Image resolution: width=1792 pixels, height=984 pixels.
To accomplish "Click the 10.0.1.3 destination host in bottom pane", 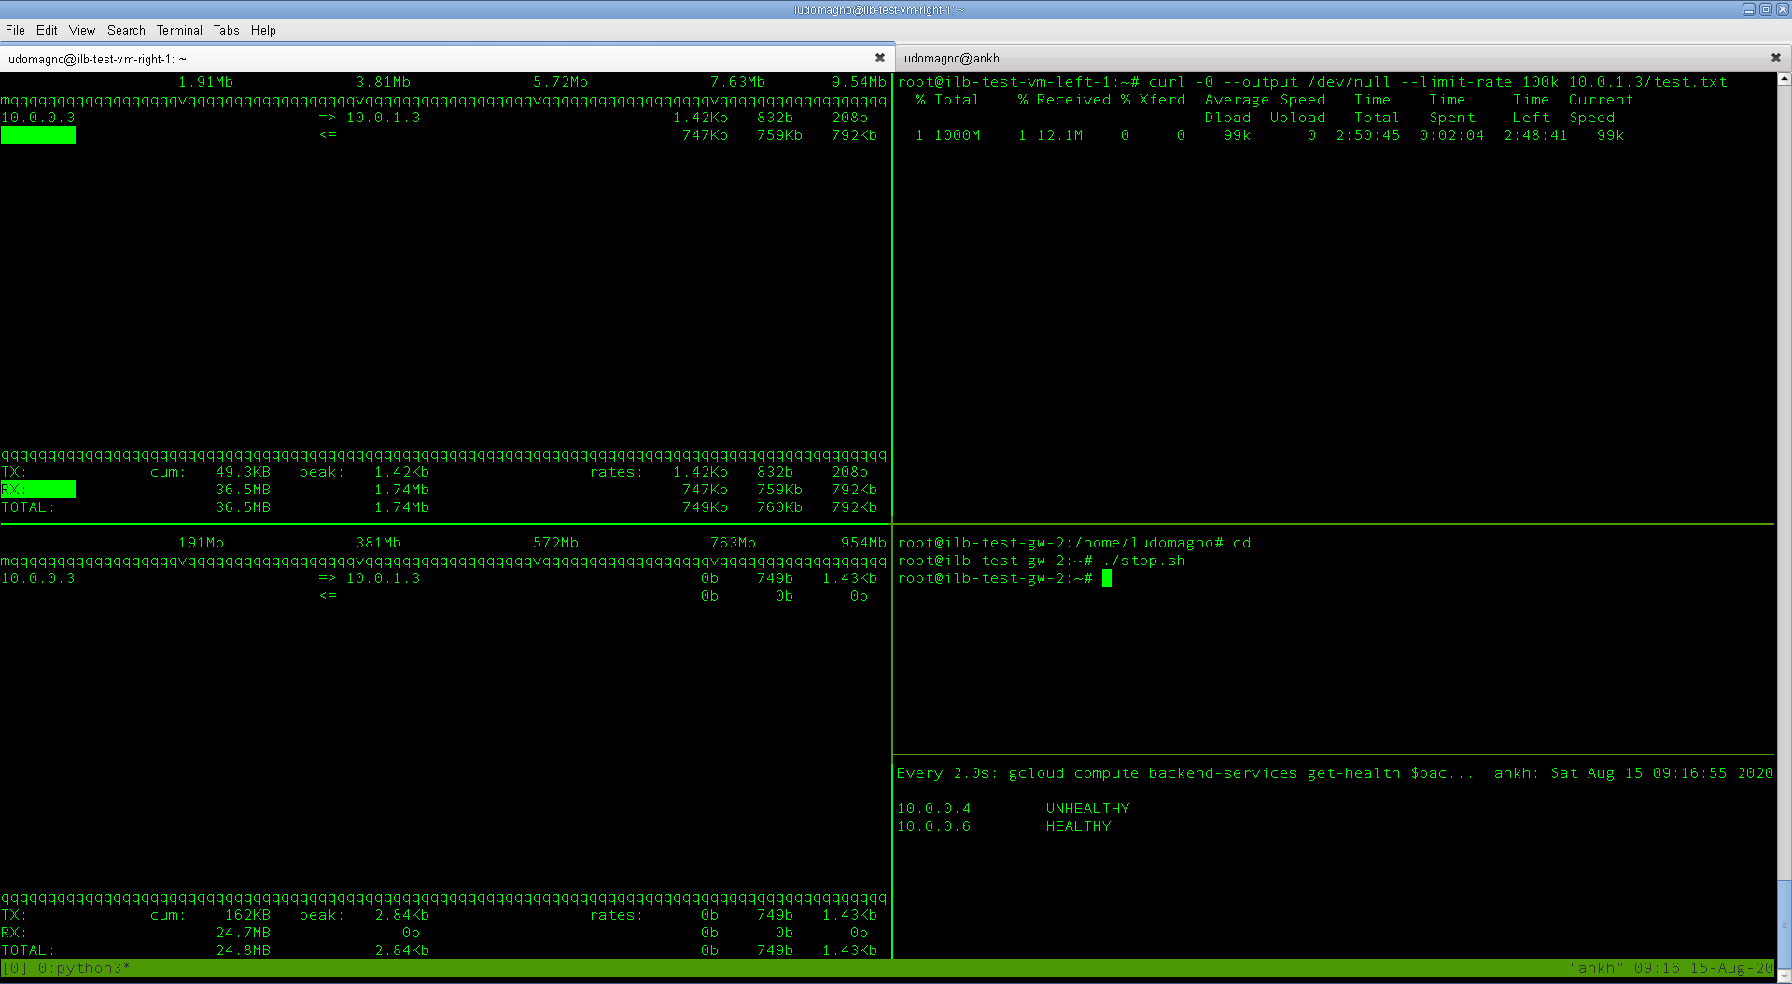I will click(x=383, y=578).
